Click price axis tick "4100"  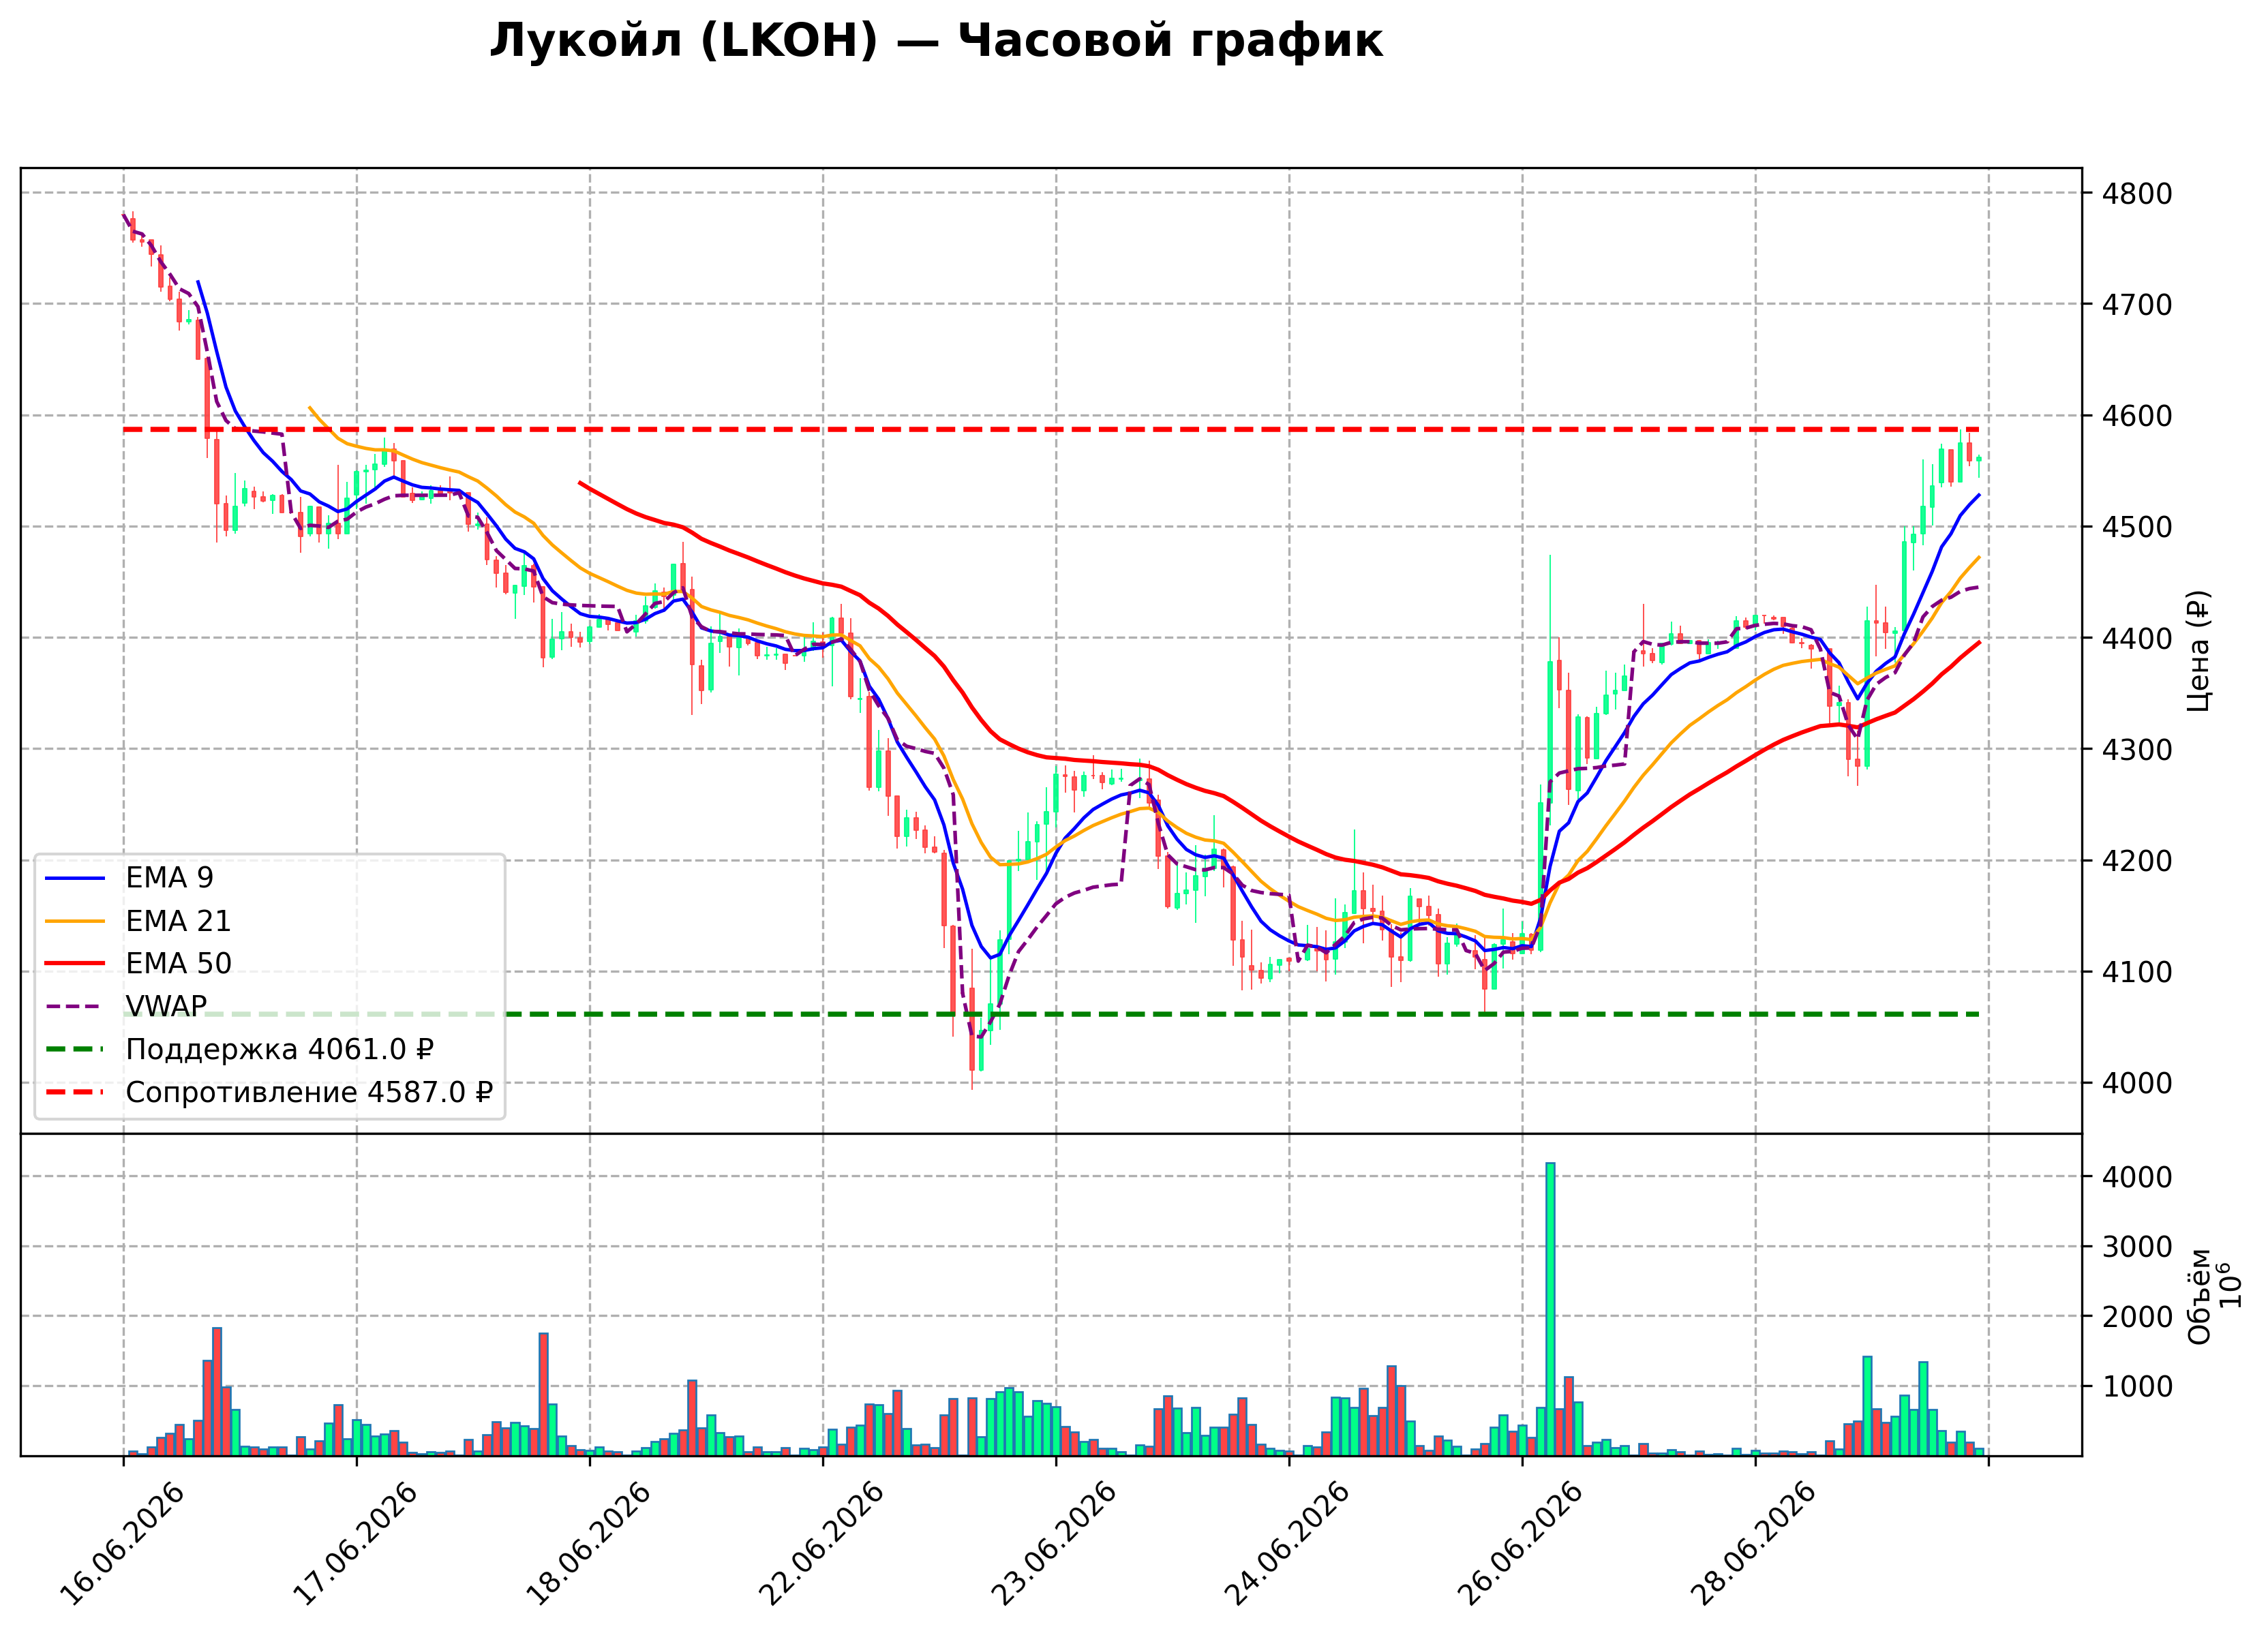click(2137, 972)
